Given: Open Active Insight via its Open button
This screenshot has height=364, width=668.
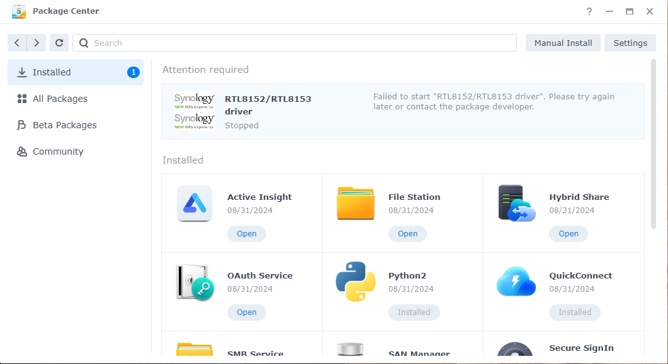Looking at the screenshot, I should (x=247, y=234).
